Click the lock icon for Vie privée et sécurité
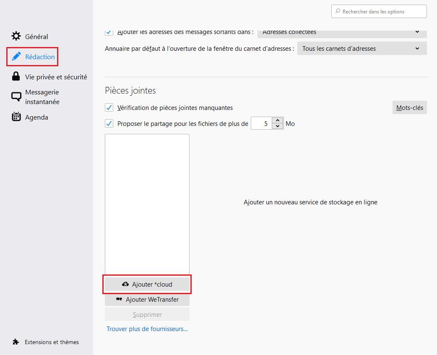Image resolution: width=437 pixels, height=355 pixels. (x=16, y=77)
